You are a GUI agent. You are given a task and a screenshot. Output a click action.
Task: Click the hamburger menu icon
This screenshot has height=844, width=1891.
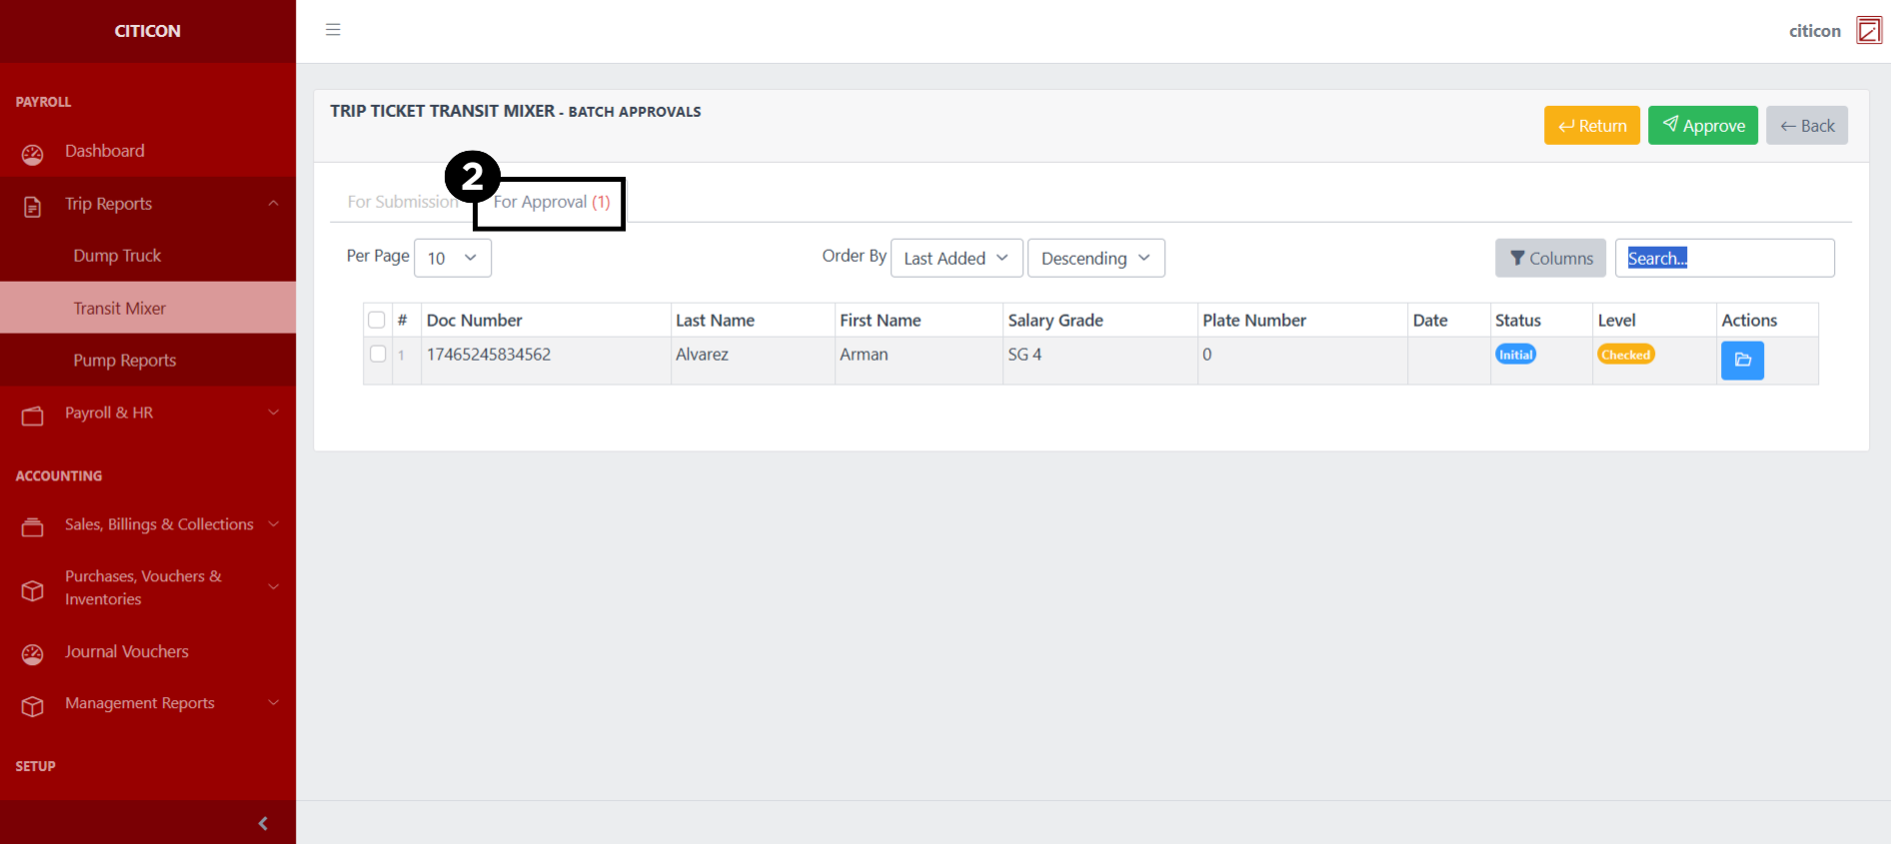333,30
